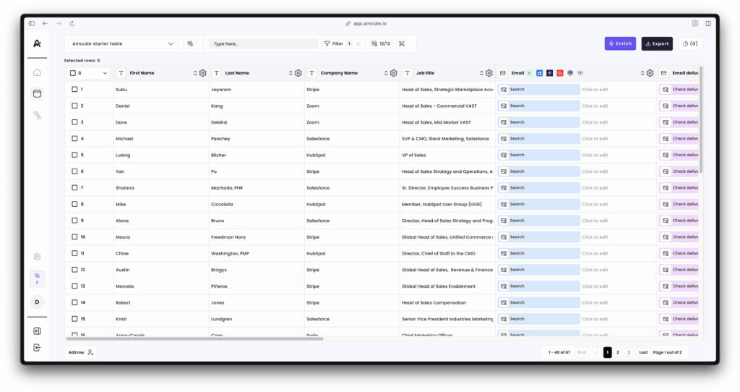
Task: Go to page 2 in pagination
Action: tap(617, 352)
